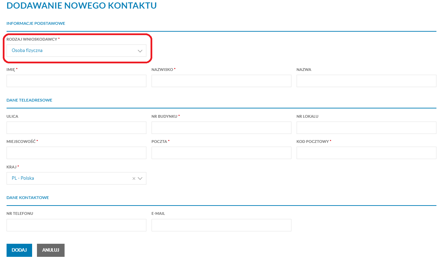The height and width of the screenshot is (262, 443).
Task: Click the NR BUDYNKU required field
Action: click(221, 127)
